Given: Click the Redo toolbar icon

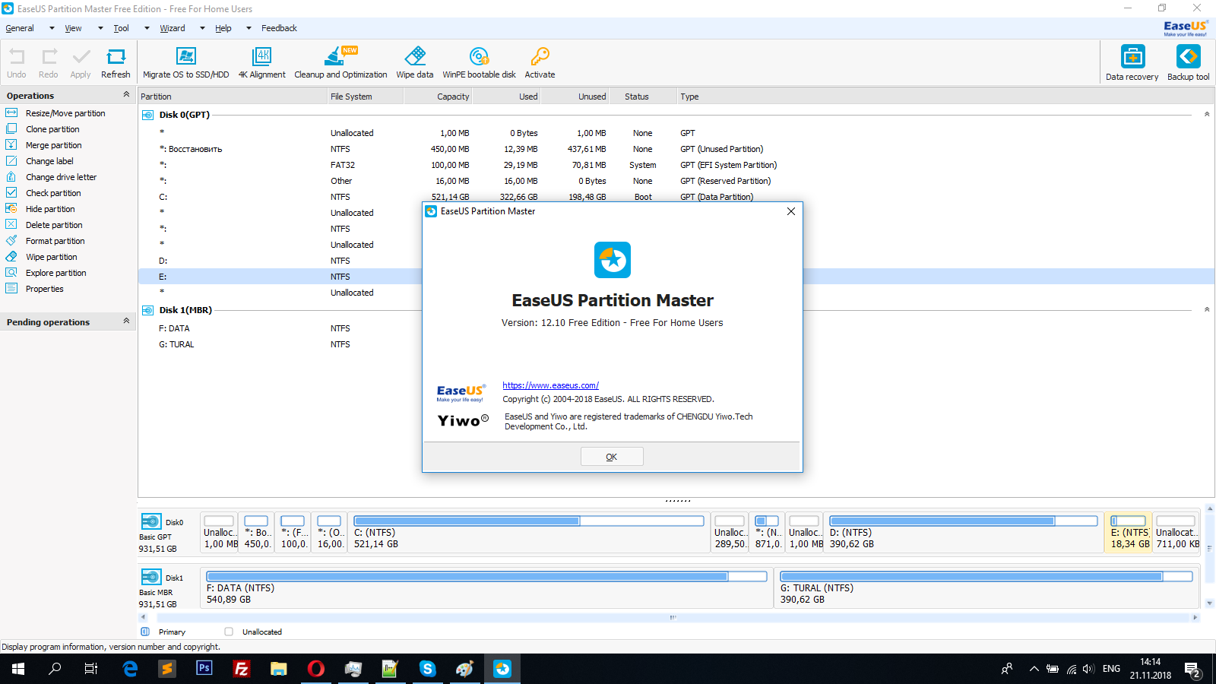Looking at the screenshot, I should click(x=49, y=62).
